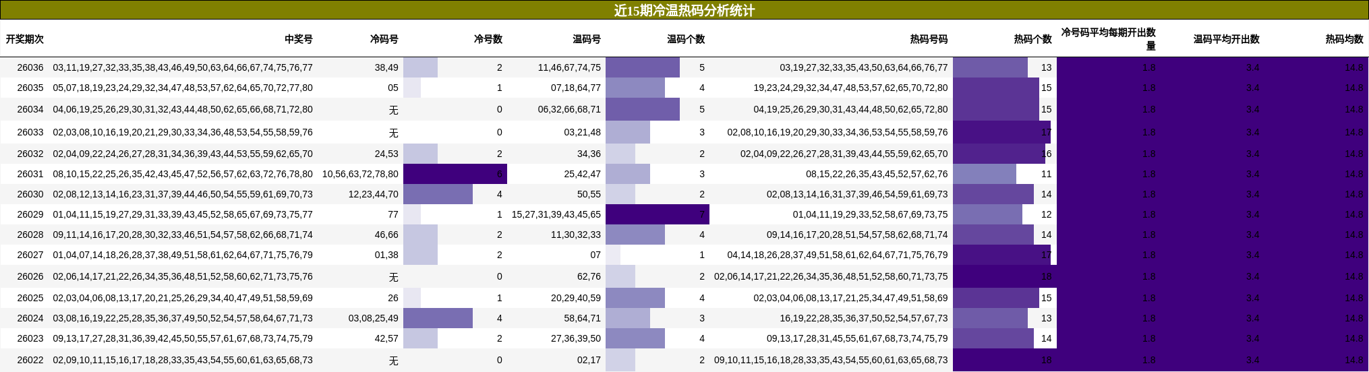Click period cell 26031
Viewport: 1369px width, 372px height.
pyautogui.click(x=30, y=174)
